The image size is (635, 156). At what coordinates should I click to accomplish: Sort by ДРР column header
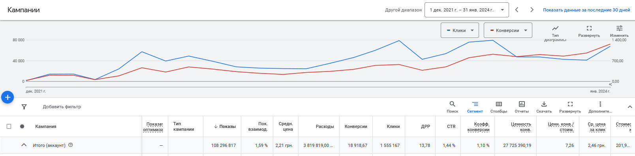click(x=425, y=126)
